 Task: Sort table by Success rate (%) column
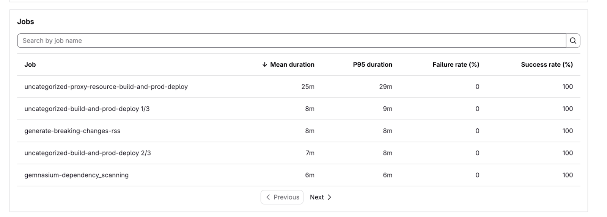546,65
